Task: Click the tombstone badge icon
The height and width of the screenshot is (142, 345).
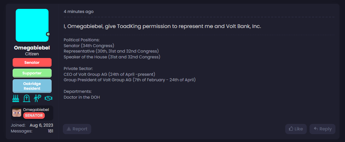Action: pos(26,99)
